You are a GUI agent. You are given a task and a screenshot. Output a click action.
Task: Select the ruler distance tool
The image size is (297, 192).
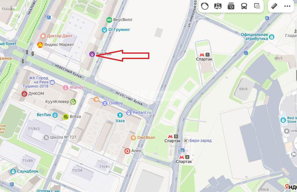[x=274, y=6]
